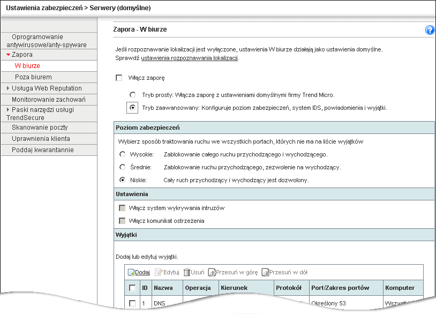Open Monitorowanie zachowań section
436x314 pixels.
coord(49,100)
